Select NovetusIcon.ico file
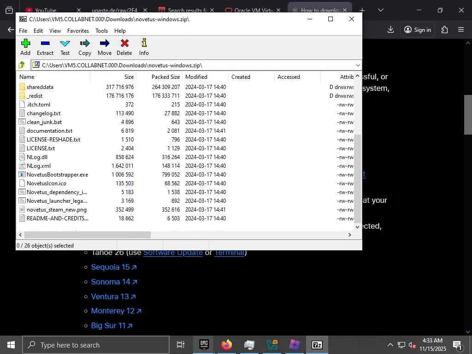The width and height of the screenshot is (472, 354). pyautogui.click(x=47, y=183)
